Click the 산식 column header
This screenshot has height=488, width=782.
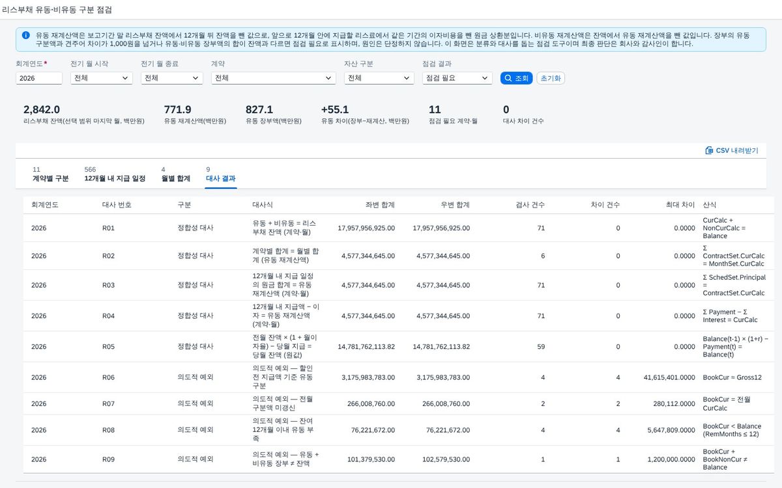pyautogui.click(x=710, y=204)
